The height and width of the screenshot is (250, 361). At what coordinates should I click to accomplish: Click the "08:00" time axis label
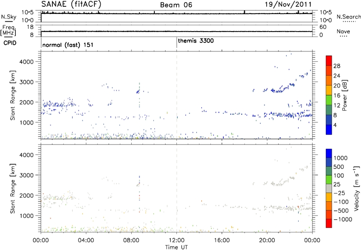click(131, 240)
